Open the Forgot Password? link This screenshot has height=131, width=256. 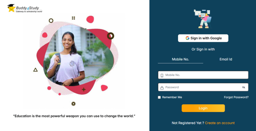tap(236, 97)
